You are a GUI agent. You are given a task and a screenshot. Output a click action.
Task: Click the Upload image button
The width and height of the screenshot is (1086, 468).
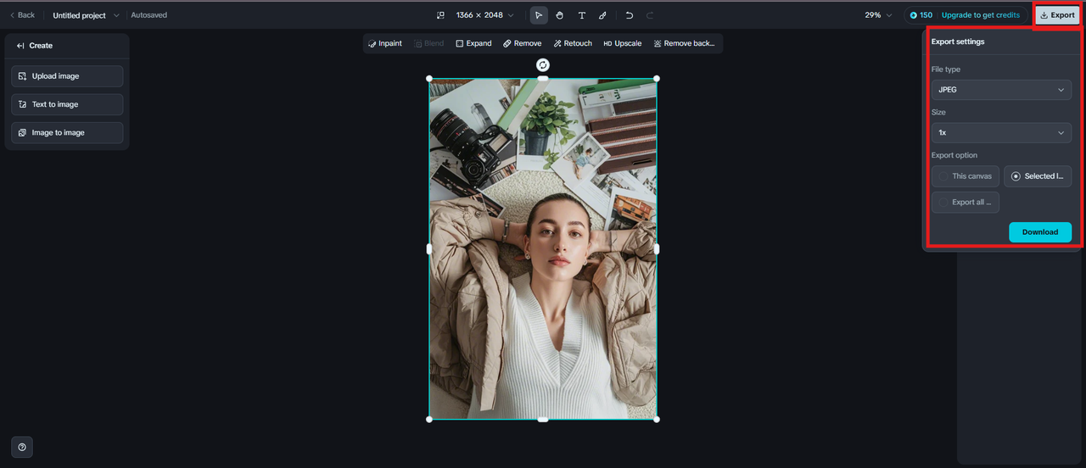click(x=67, y=76)
